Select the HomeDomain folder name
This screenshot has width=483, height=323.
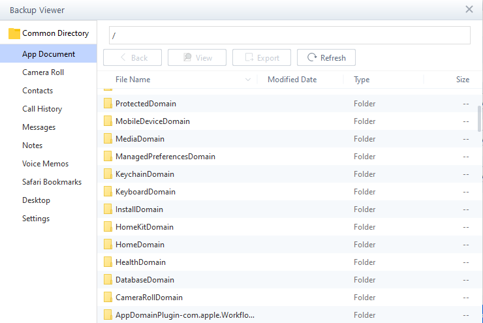pyautogui.click(x=140, y=244)
